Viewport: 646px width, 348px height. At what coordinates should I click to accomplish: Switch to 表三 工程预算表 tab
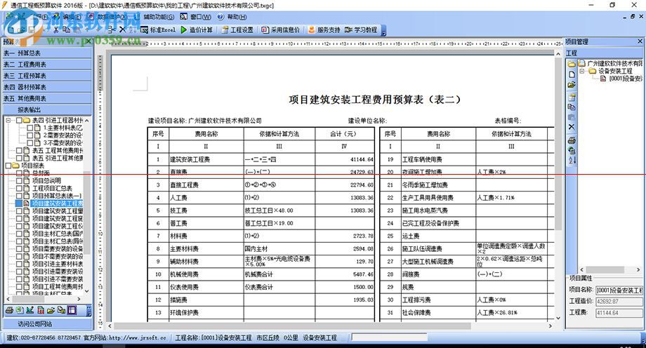[x=47, y=75]
